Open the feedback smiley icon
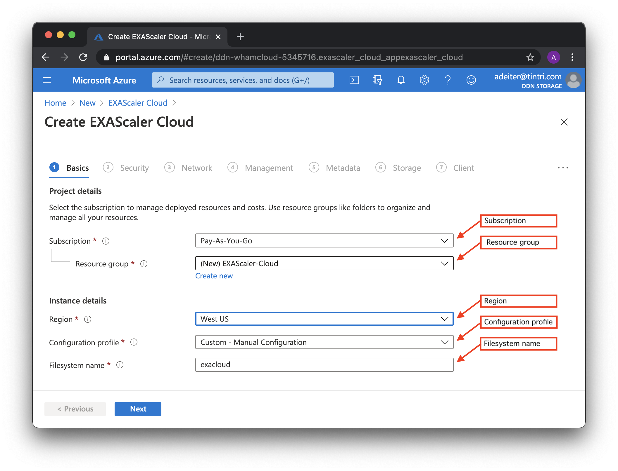The width and height of the screenshot is (618, 471). tap(471, 80)
